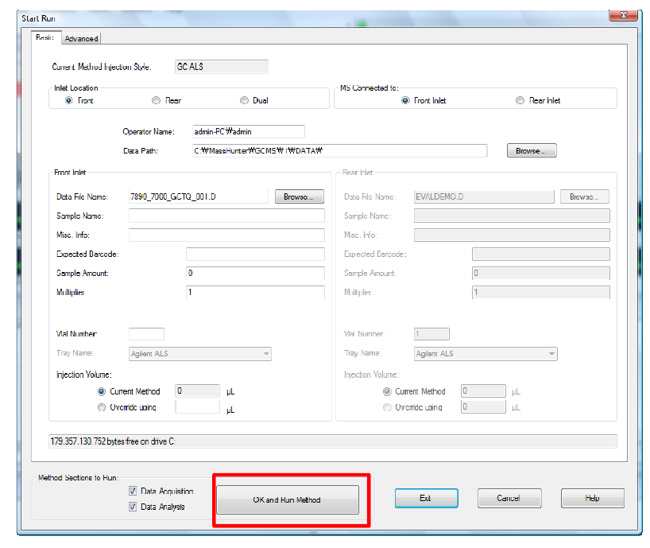Select Current Method injection volume

coord(102,391)
